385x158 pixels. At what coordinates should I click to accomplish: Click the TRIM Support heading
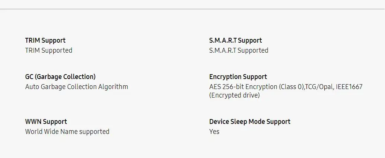[45, 40]
